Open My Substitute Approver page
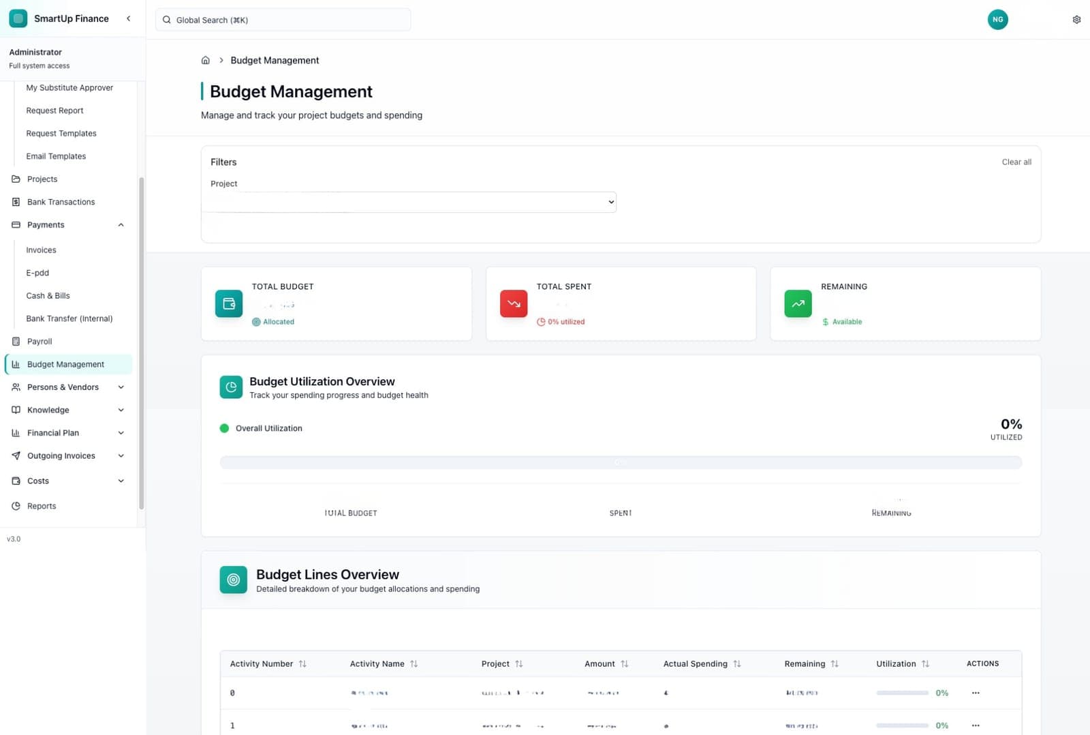Screen dimensions: 1090x735 pyautogui.click(x=69, y=87)
